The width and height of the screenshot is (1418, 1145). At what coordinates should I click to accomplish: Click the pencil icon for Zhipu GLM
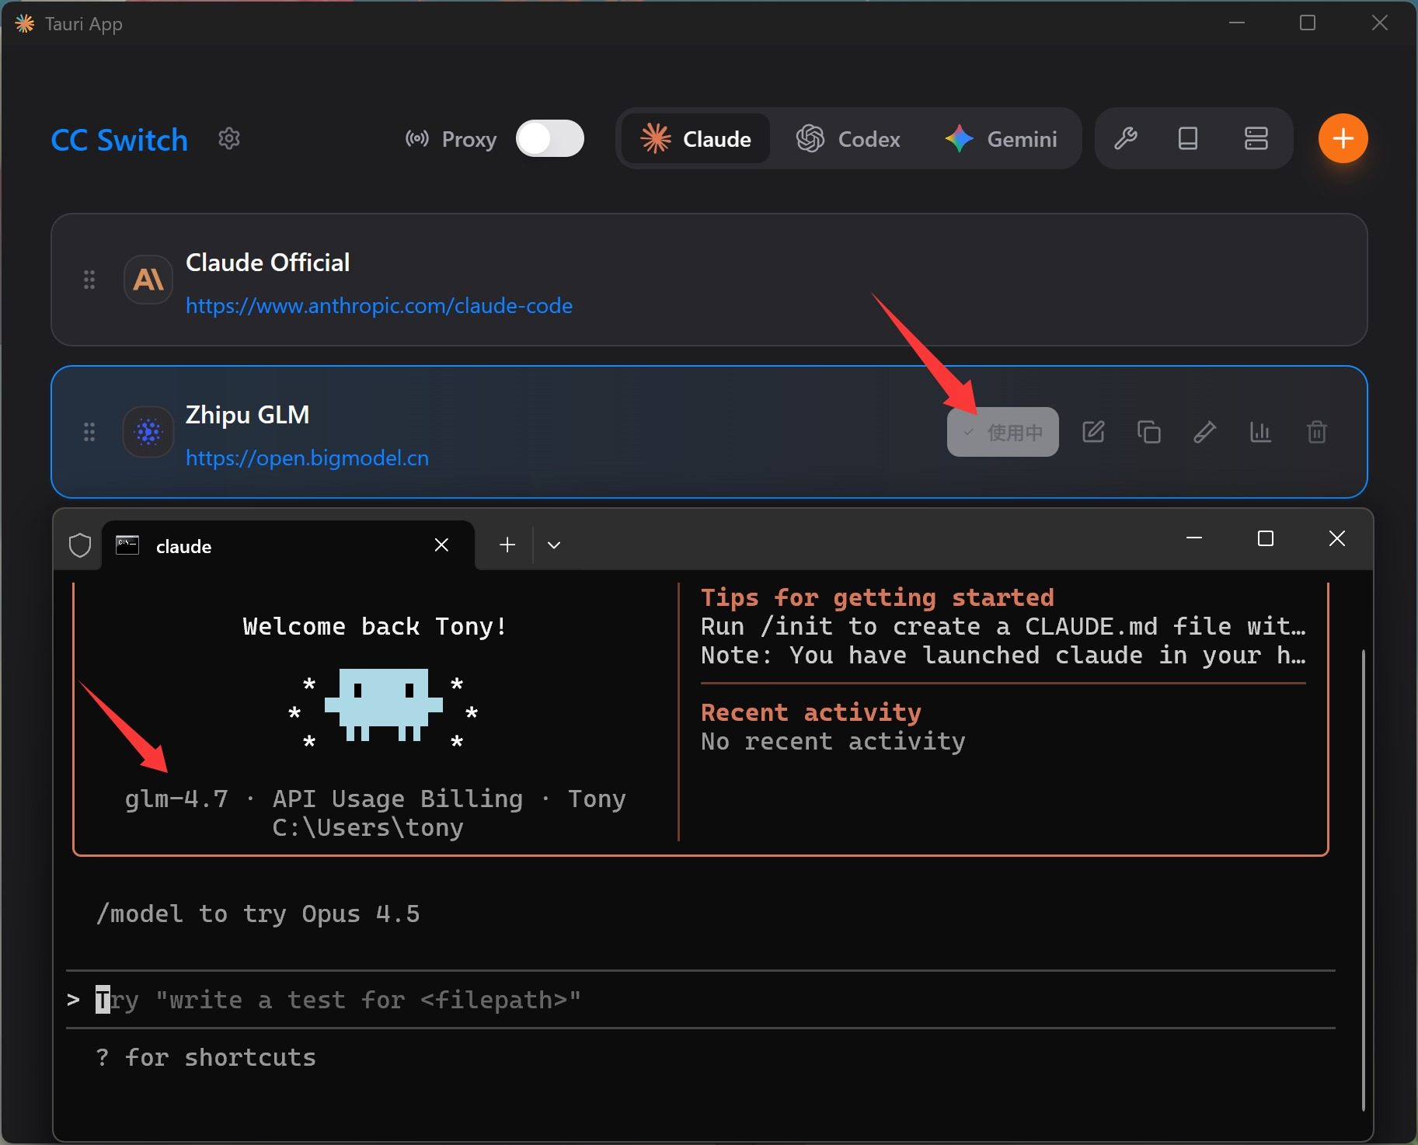click(1204, 432)
